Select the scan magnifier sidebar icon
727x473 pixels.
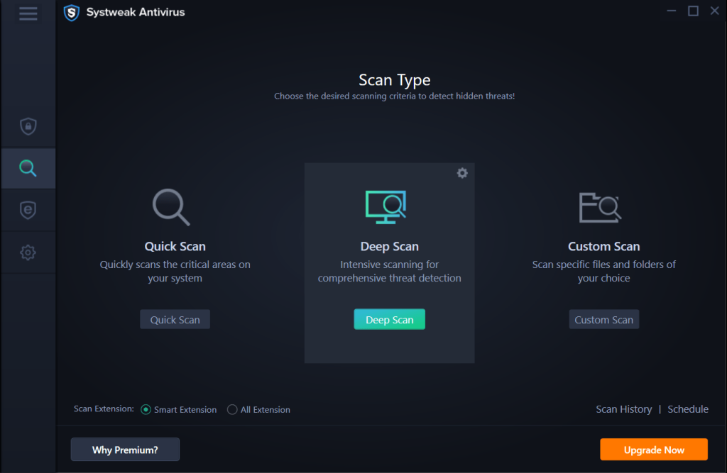coord(28,168)
